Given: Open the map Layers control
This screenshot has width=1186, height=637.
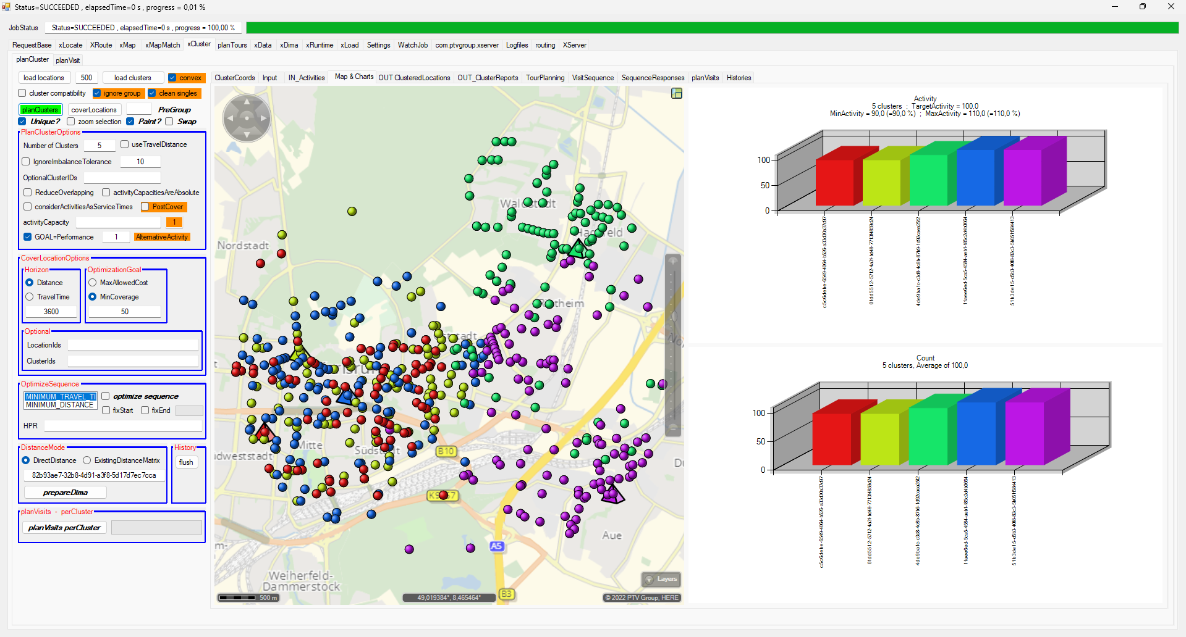Looking at the screenshot, I should [661, 579].
